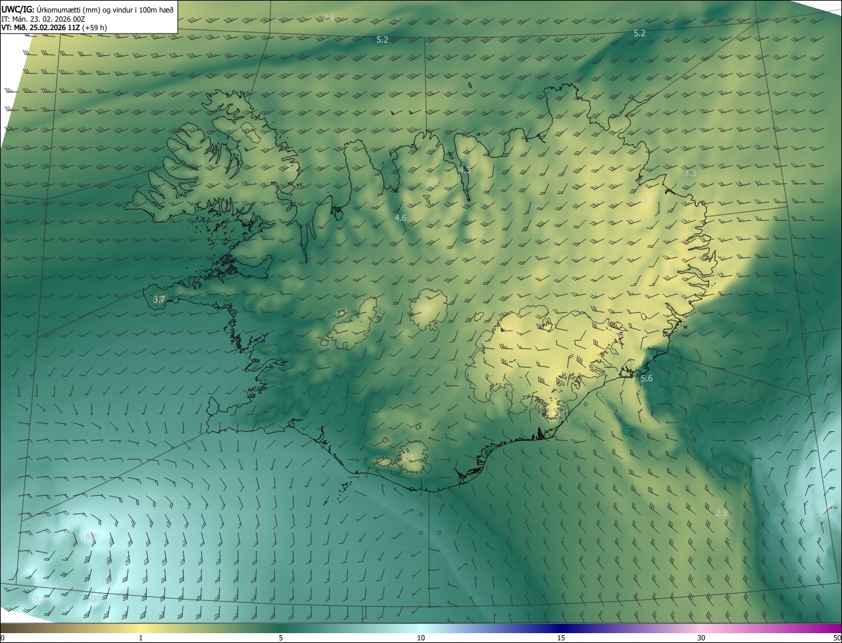Click the 1 tick label on the color scale

coord(141,638)
